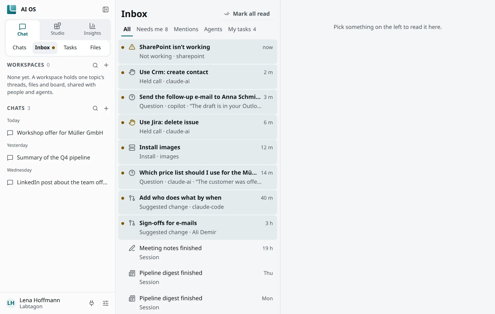Click pencil icon on Meeting notes finished
The image size is (495, 314).
coord(132,248)
